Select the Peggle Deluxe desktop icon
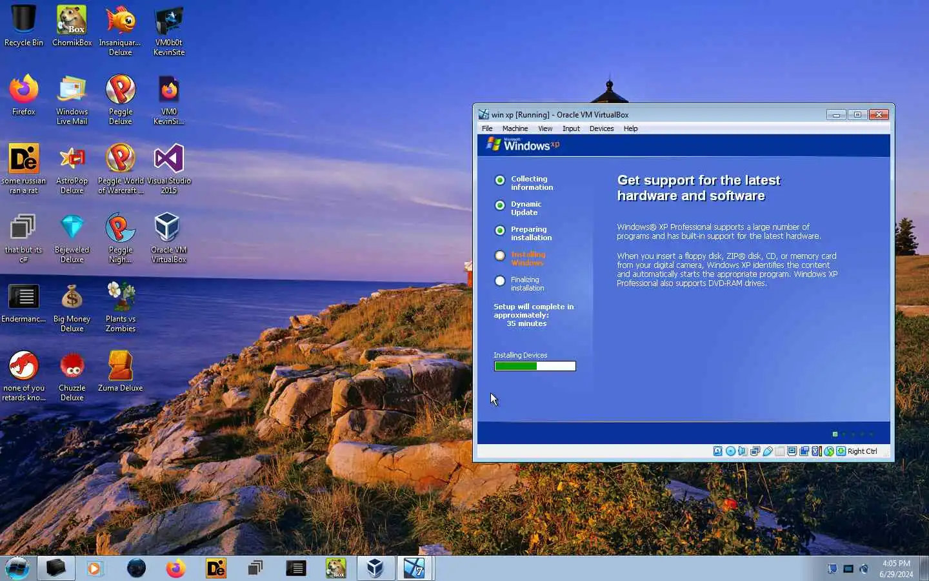The image size is (929, 581). pyautogui.click(x=121, y=99)
